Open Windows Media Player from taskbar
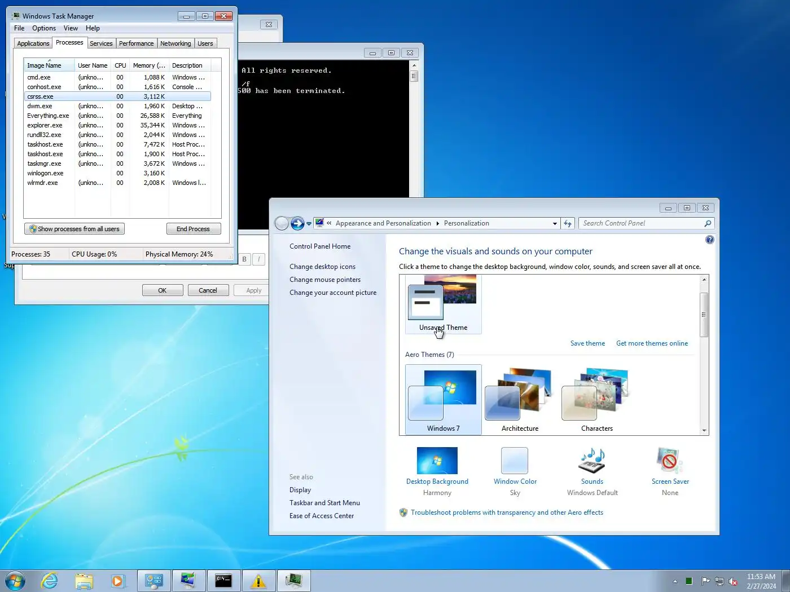The image size is (790, 592). pyautogui.click(x=118, y=581)
